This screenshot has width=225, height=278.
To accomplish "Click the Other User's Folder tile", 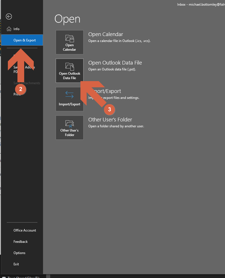I will click(x=69, y=128).
